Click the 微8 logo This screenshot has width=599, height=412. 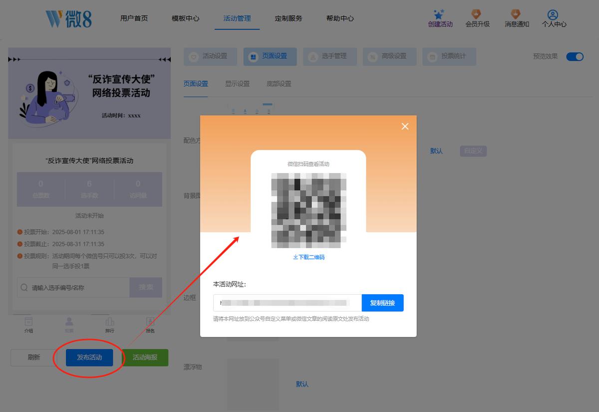pos(69,18)
